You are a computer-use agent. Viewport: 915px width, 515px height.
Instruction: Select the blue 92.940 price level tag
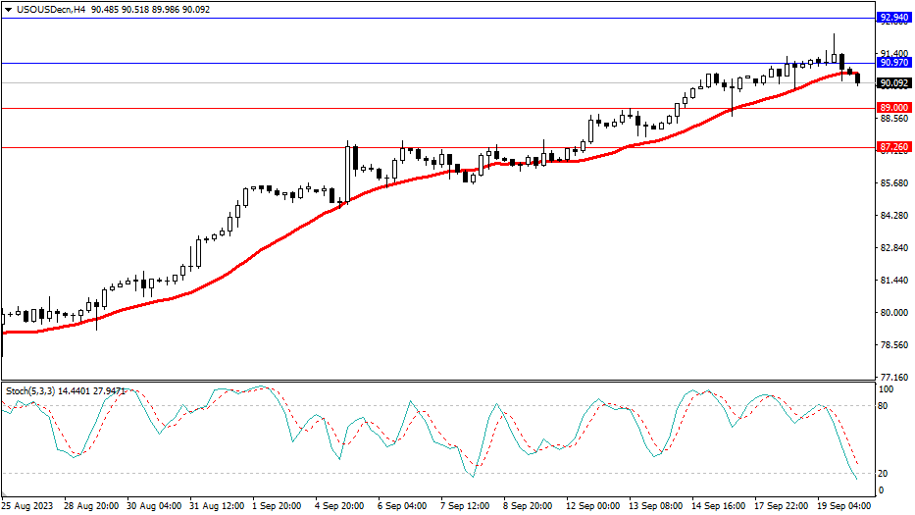pyautogui.click(x=892, y=18)
